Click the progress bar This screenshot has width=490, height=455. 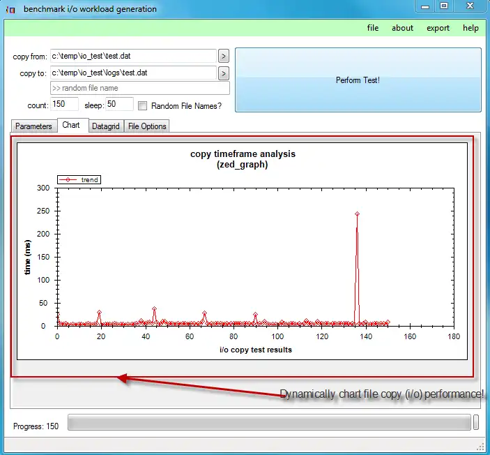coord(269,422)
